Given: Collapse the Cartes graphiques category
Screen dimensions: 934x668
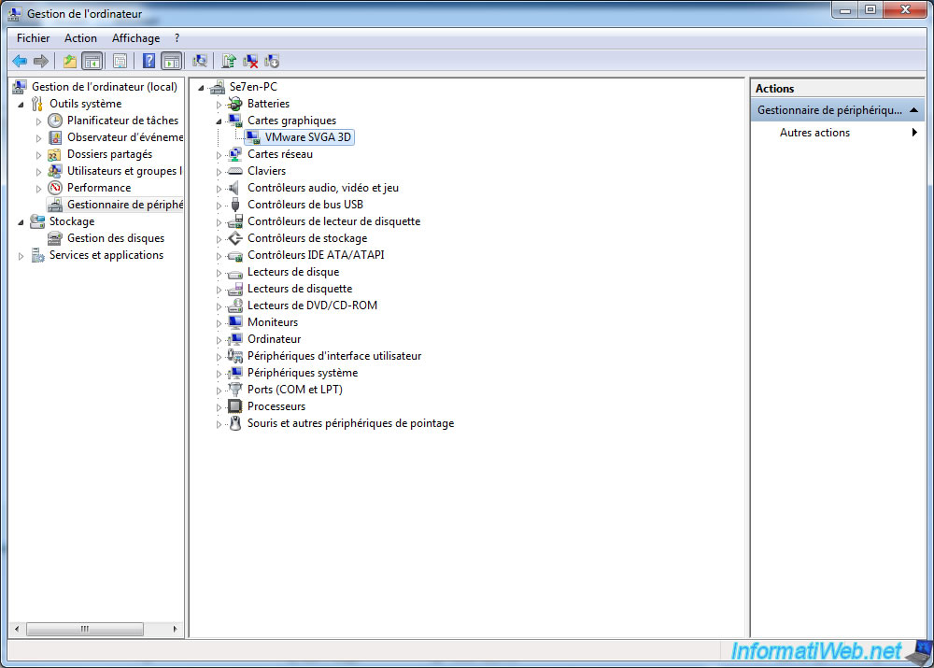Looking at the screenshot, I should point(218,120).
